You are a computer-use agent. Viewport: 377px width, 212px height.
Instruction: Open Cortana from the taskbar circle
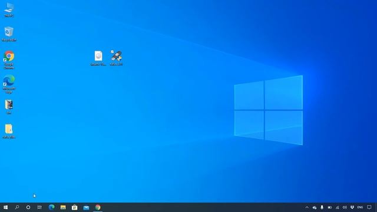28,207
